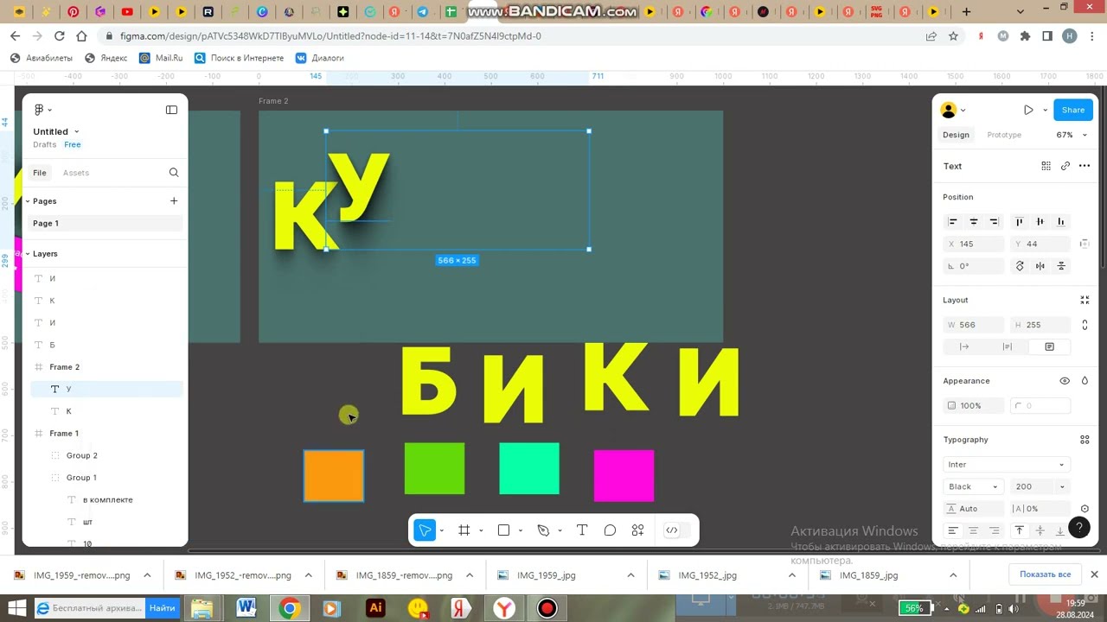Open the Inter font family dropdown
1107x622 pixels.
(x=1006, y=465)
